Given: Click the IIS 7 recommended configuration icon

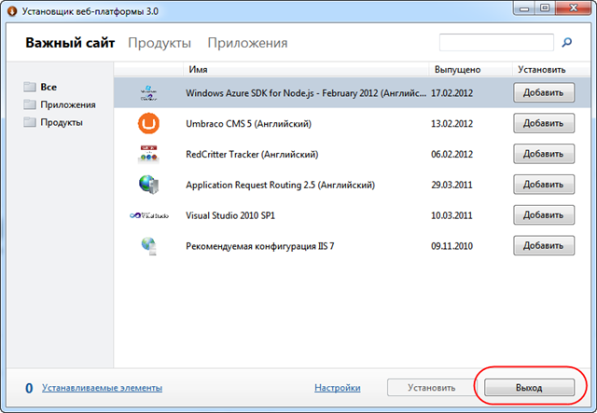Looking at the screenshot, I should point(149,246).
